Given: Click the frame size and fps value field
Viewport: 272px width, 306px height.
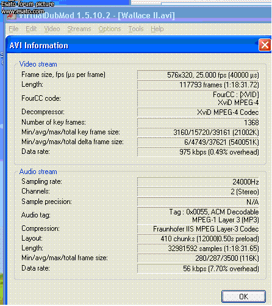Looking at the screenshot, I should (x=198, y=75).
